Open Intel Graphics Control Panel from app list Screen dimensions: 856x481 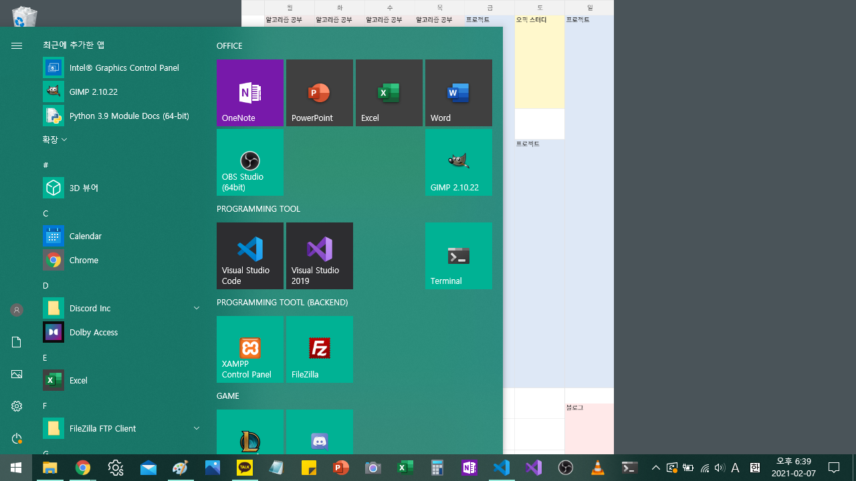pos(122,67)
